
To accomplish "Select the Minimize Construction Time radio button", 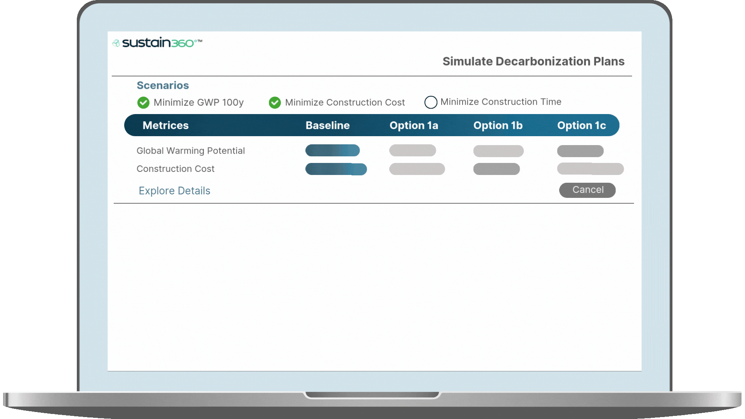I will point(431,102).
